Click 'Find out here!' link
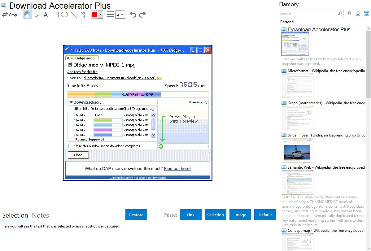The image size is (371, 251). coord(177,169)
